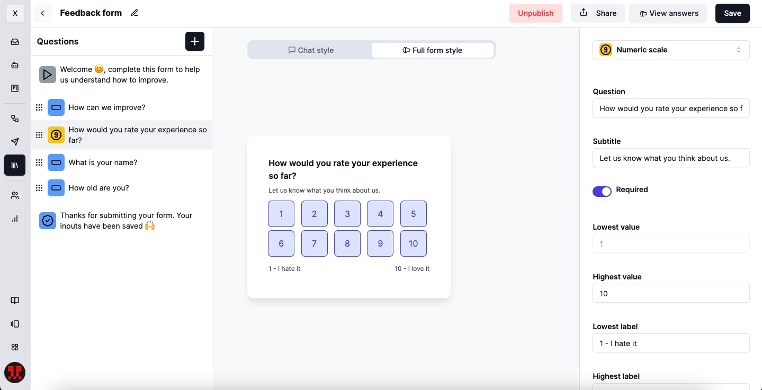Open the Numeric scale type dropdown
This screenshot has width=762, height=390.
pyautogui.click(x=671, y=50)
